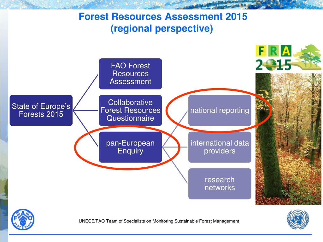Click the Collaborative Forest Resources Questionnaire box

tap(130, 110)
